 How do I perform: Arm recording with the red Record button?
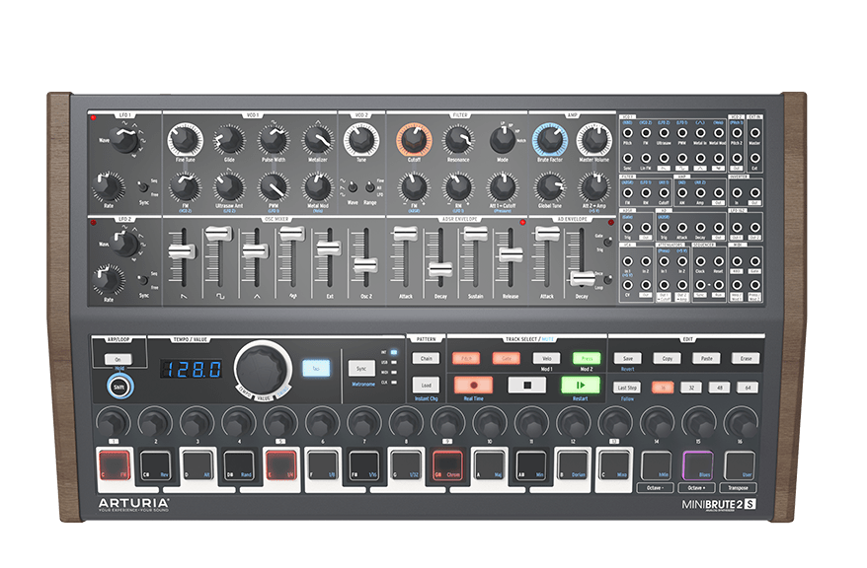(473, 385)
